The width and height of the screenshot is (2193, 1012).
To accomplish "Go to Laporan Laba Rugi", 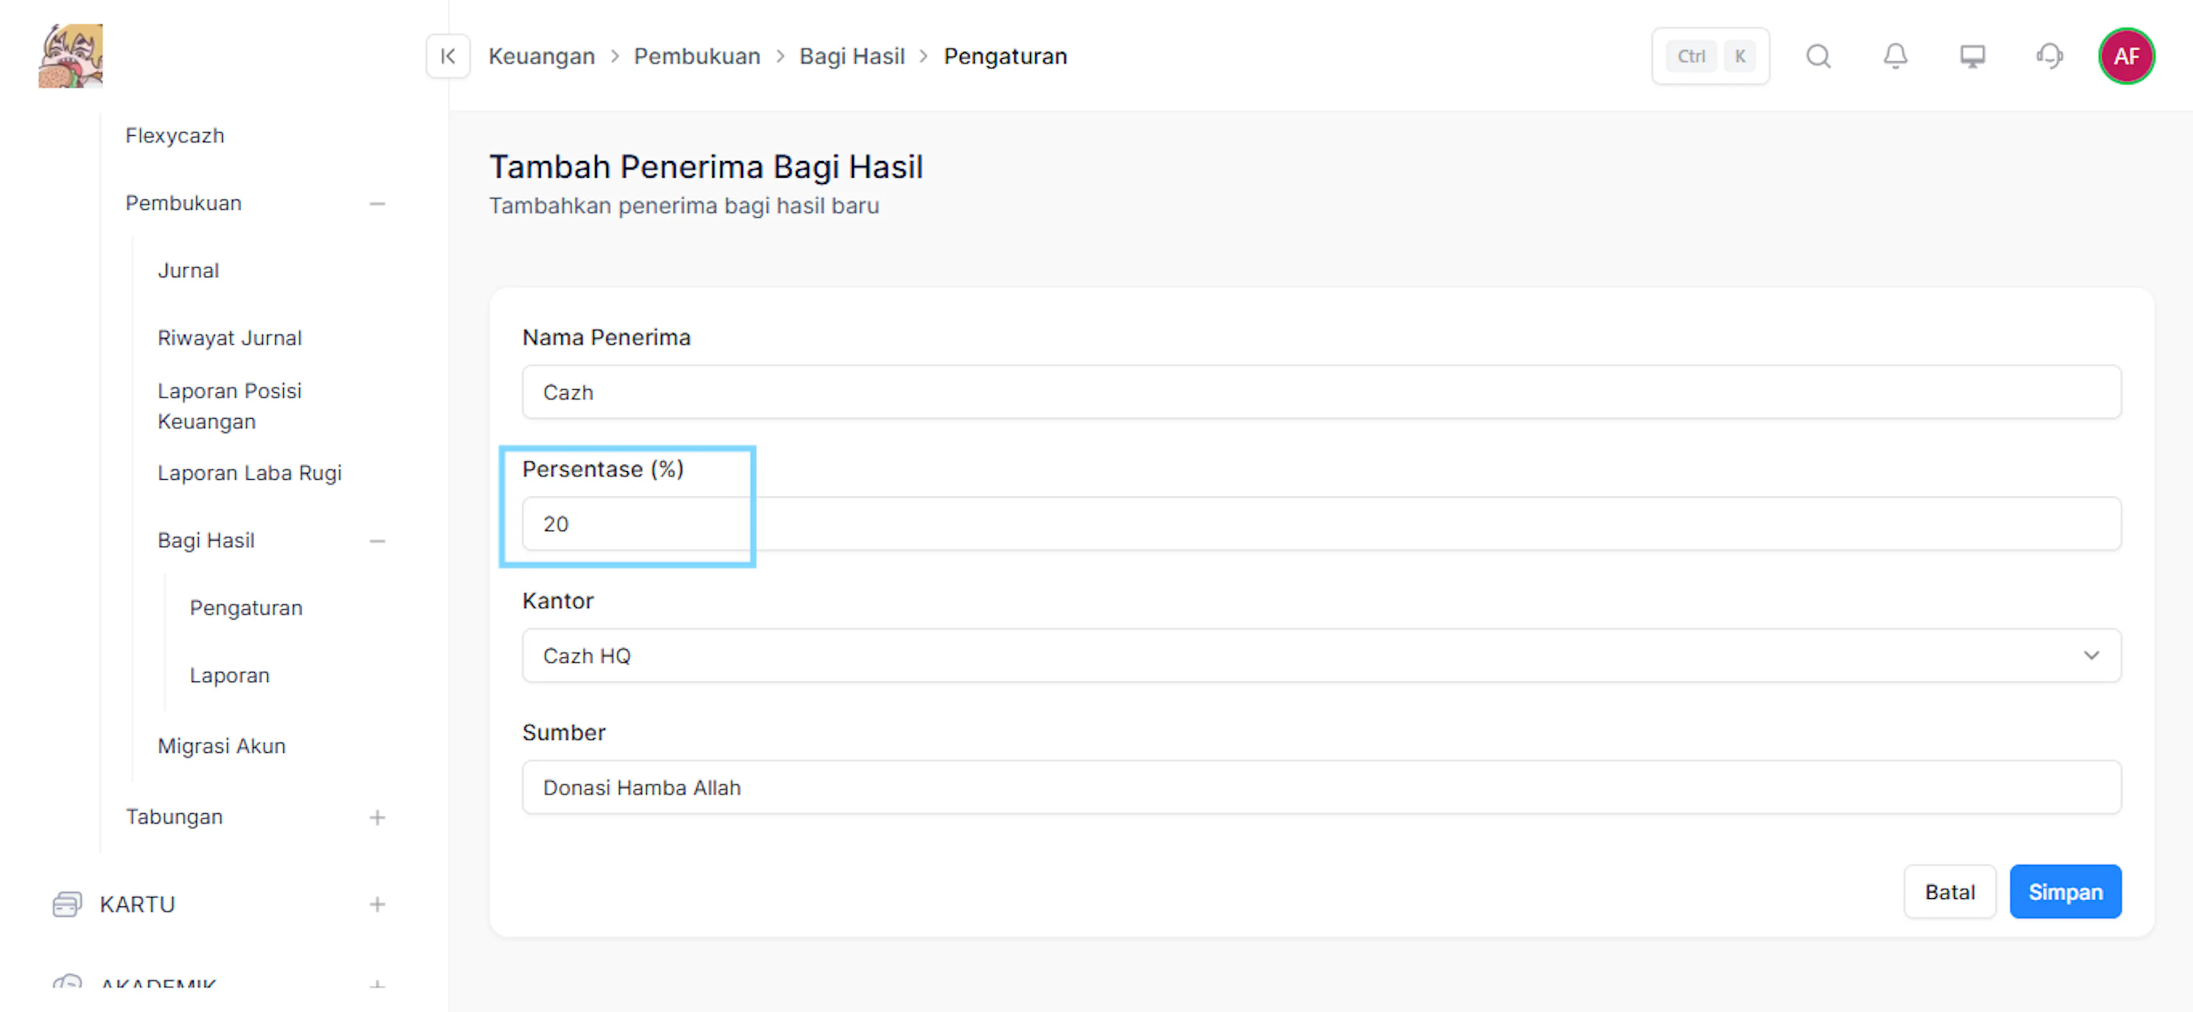I will [x=250, y=472].
